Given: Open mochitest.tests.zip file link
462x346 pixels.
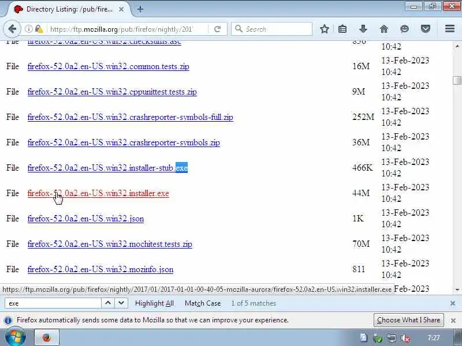Looking at the screenshot, I should pos(110,244).
